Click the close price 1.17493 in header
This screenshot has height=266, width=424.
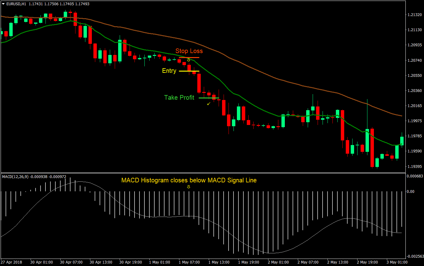click(x=83, y=3)
